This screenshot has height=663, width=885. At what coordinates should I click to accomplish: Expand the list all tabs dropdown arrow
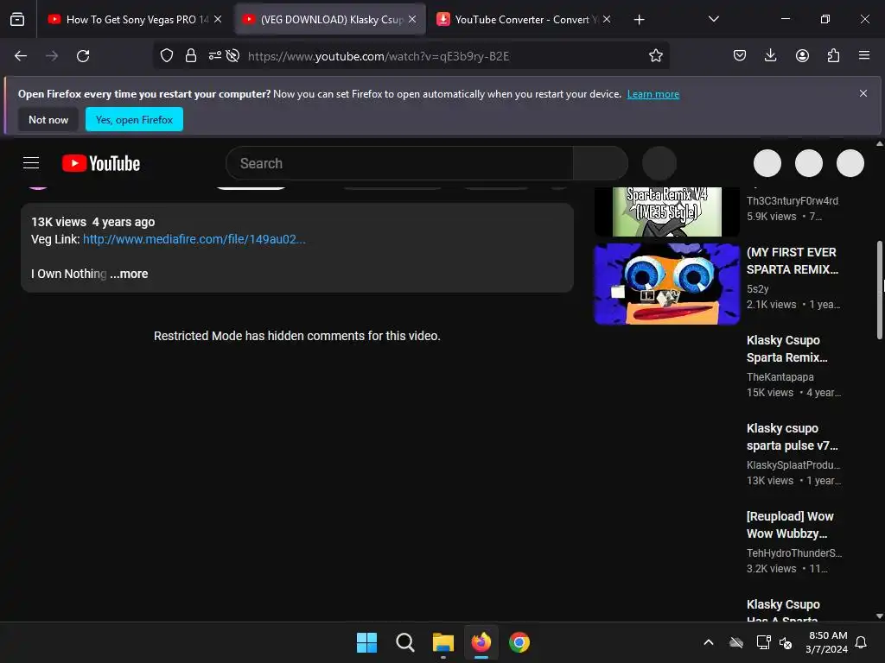(x=713, y=19)
